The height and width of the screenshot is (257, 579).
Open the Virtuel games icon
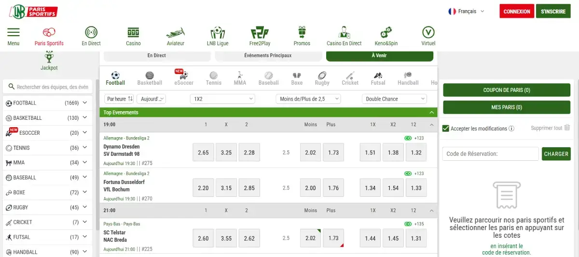[428, 33]
